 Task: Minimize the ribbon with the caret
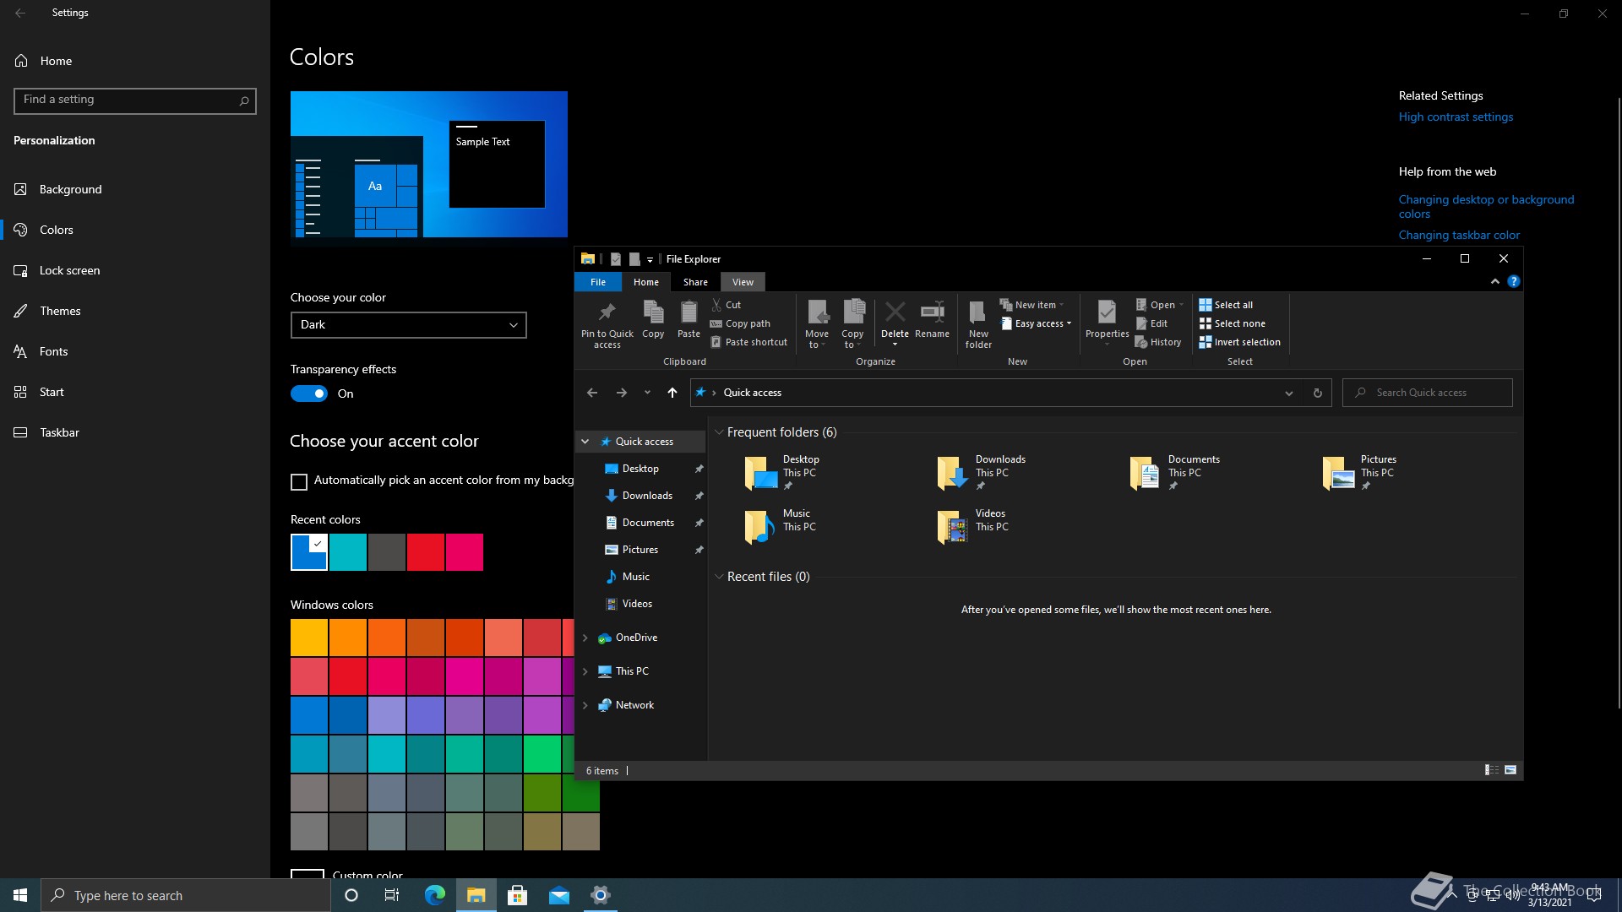pyautogui.click(x=1495, y=281)
